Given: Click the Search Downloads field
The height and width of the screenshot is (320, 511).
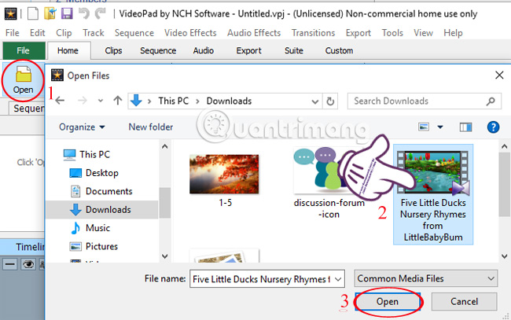Looking at the screenshot, I should tap(425, 101).
